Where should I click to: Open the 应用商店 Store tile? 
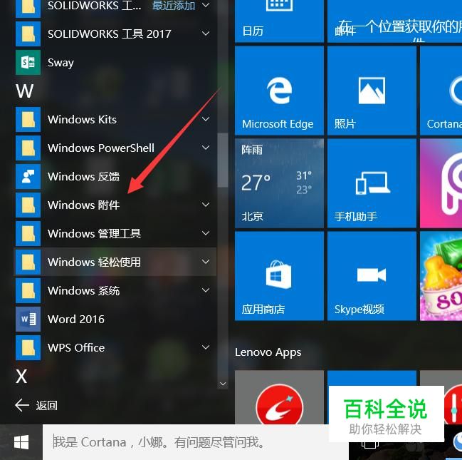(279, 276)
